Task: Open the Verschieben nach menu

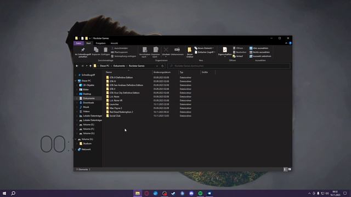Action: (145, 53)
